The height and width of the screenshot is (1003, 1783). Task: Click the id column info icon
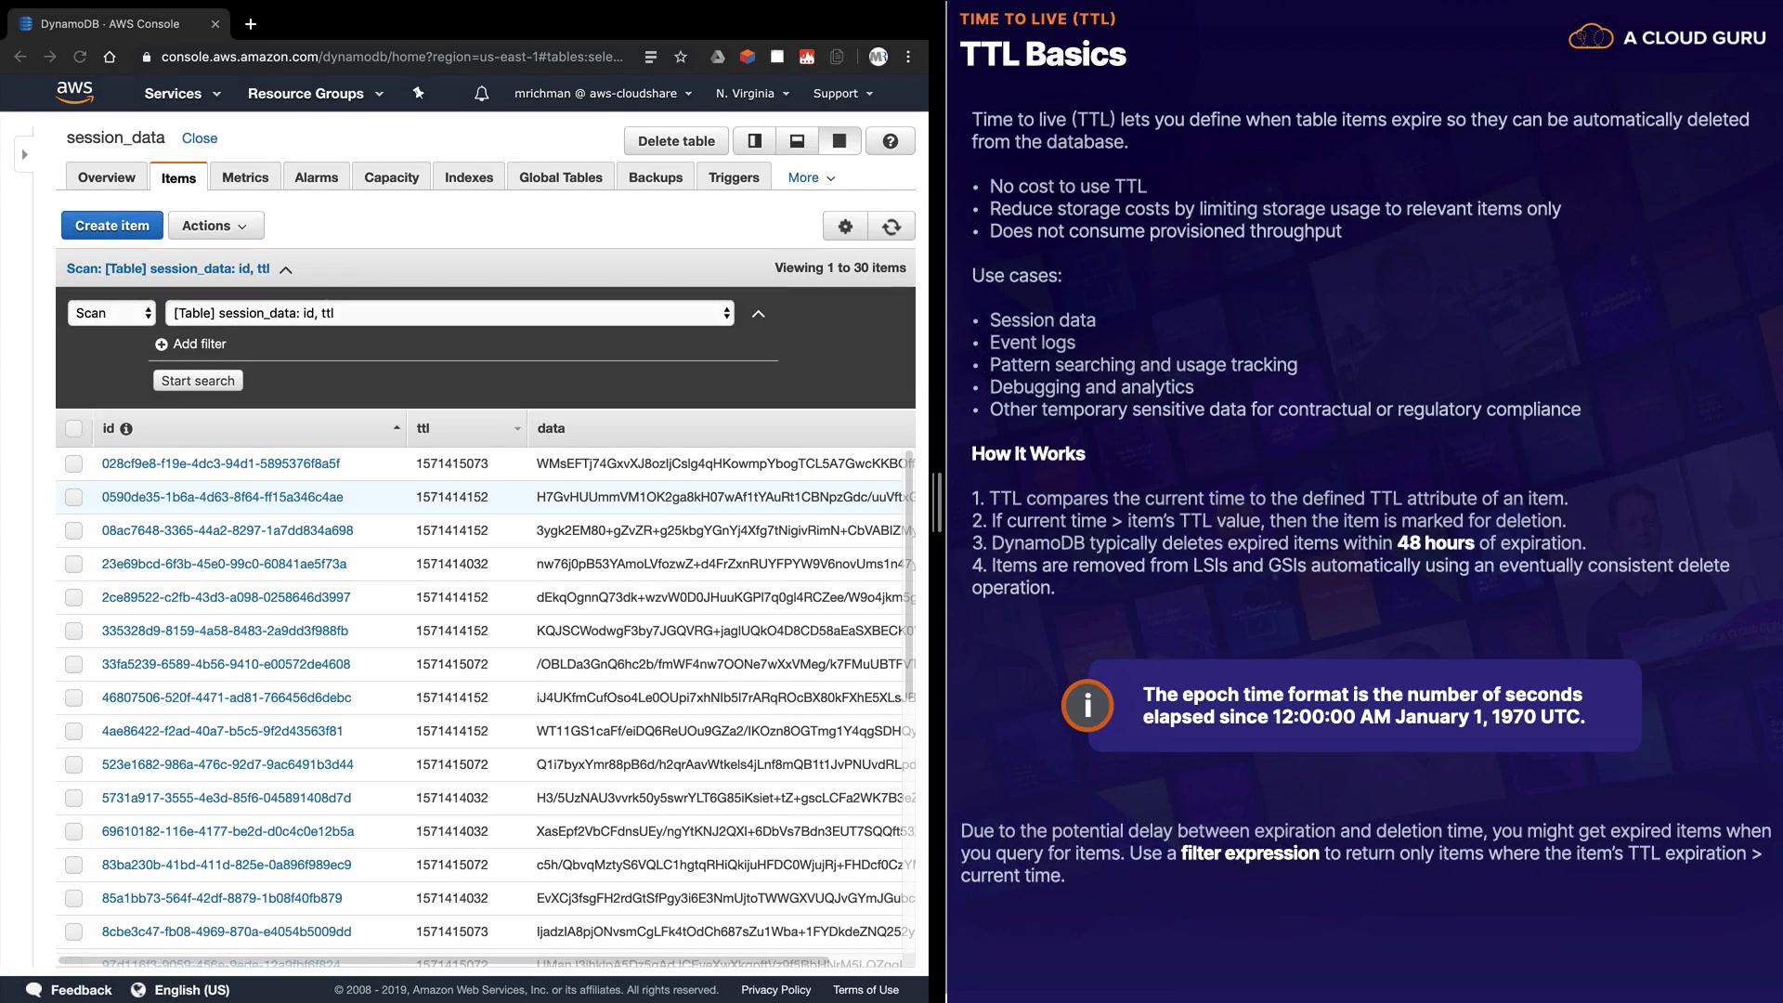(126, 429)
